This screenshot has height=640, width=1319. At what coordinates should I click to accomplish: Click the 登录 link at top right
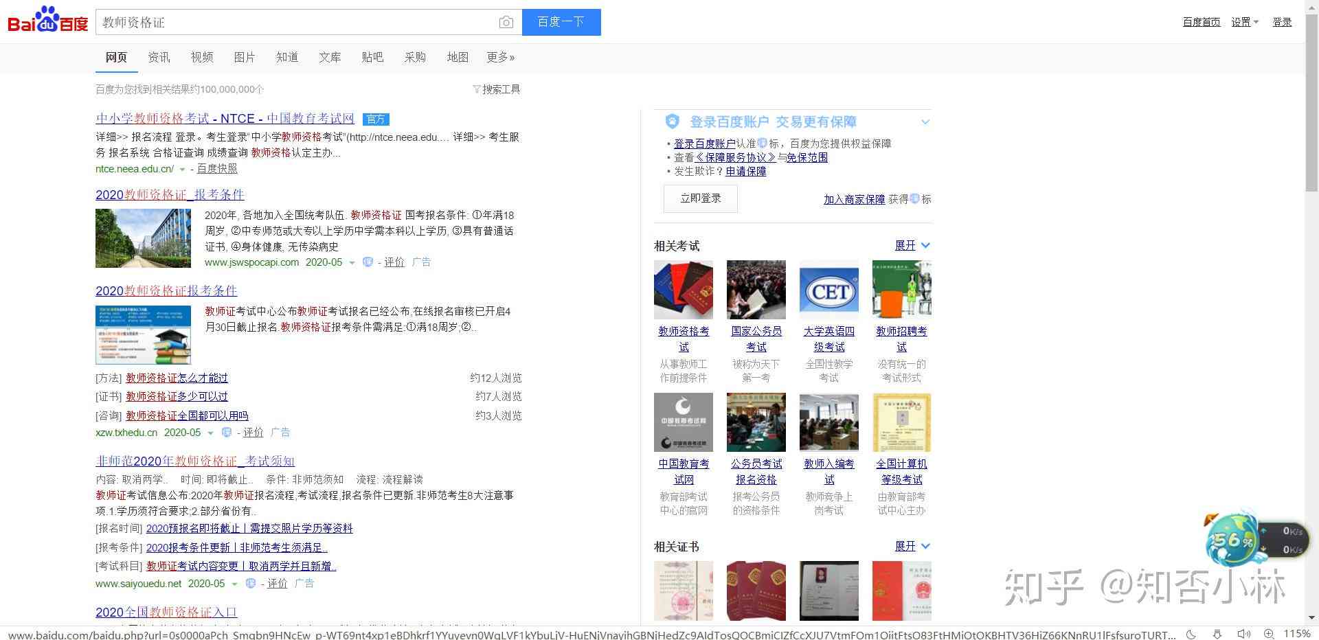(1282, 22)
